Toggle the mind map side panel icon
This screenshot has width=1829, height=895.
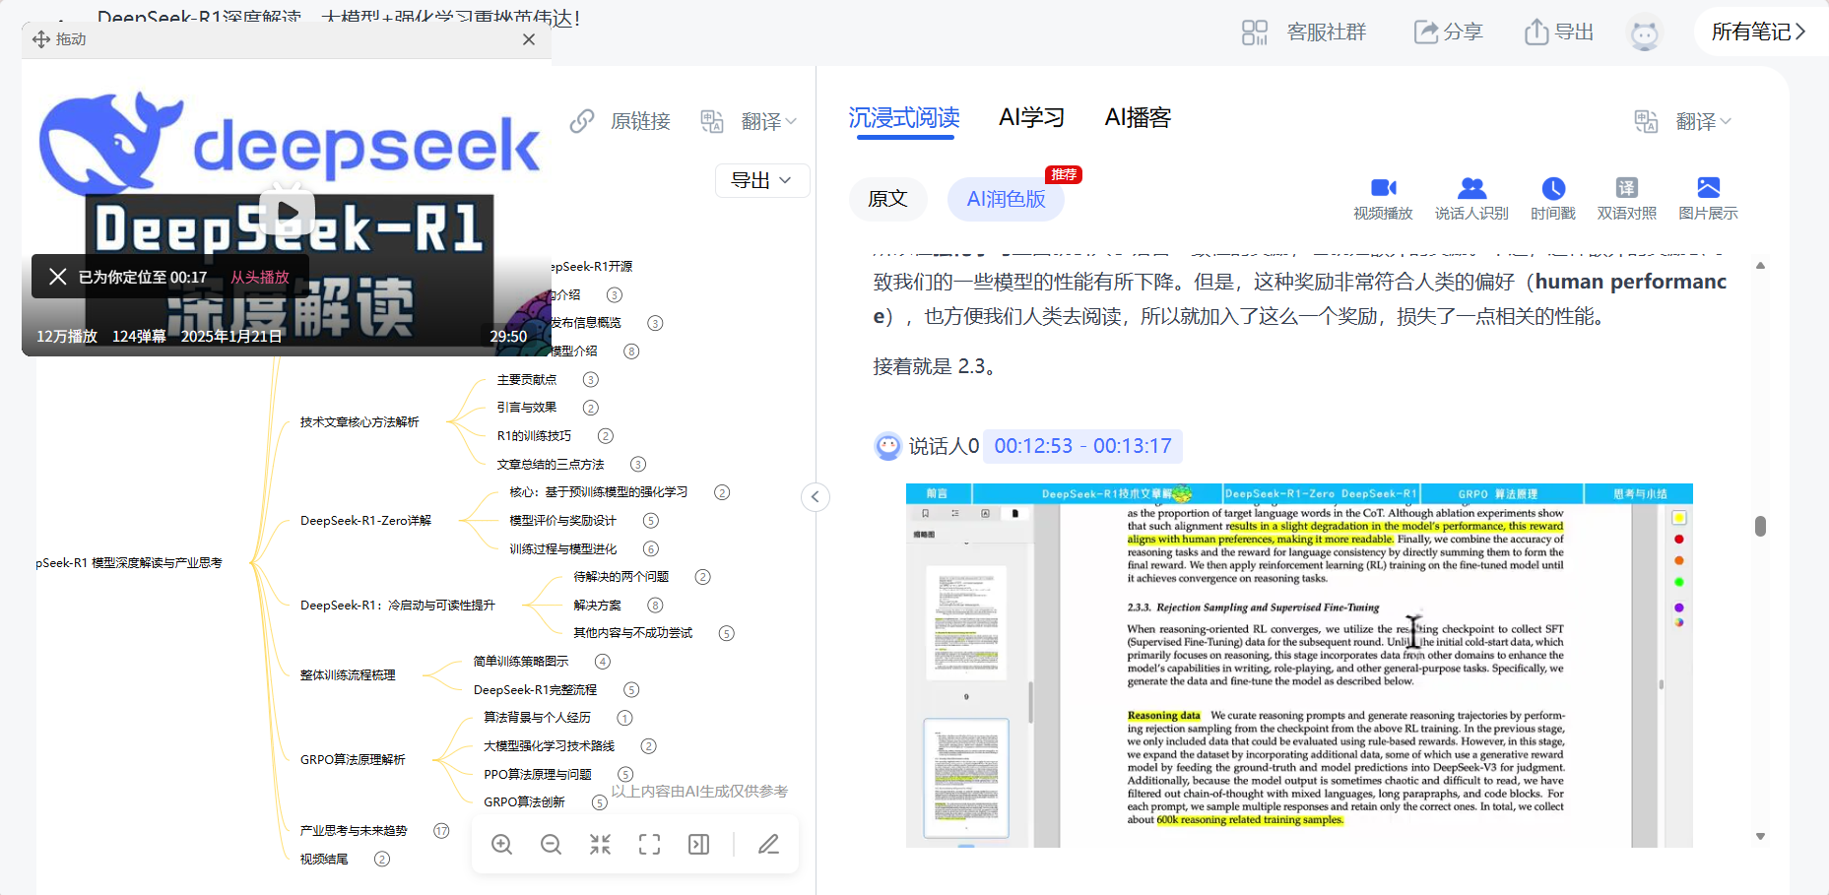click(699, 845)
